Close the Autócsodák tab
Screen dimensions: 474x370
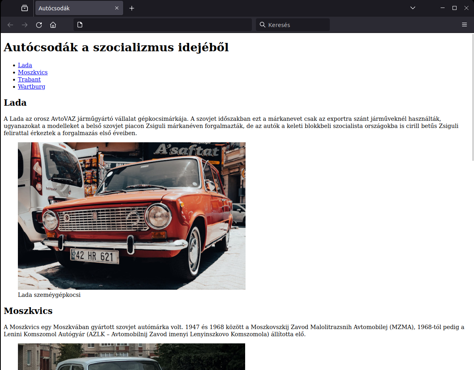click(x=117, y=8)
